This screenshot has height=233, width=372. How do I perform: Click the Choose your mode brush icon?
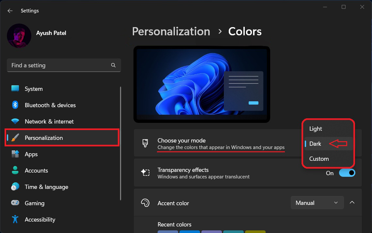coord(145,143)
